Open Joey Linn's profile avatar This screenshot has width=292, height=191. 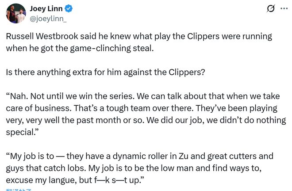pos(16,13)
